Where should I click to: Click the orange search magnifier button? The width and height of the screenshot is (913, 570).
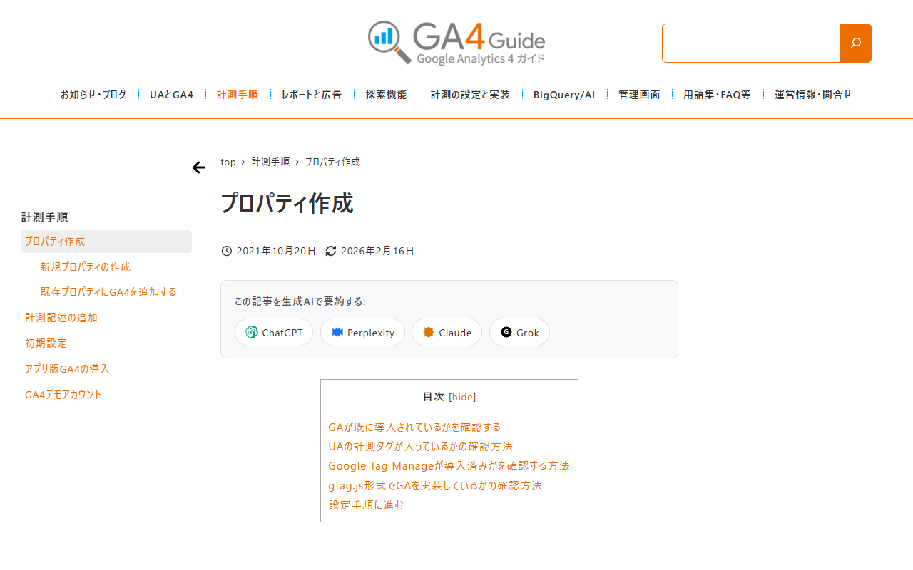pos(855,43)
